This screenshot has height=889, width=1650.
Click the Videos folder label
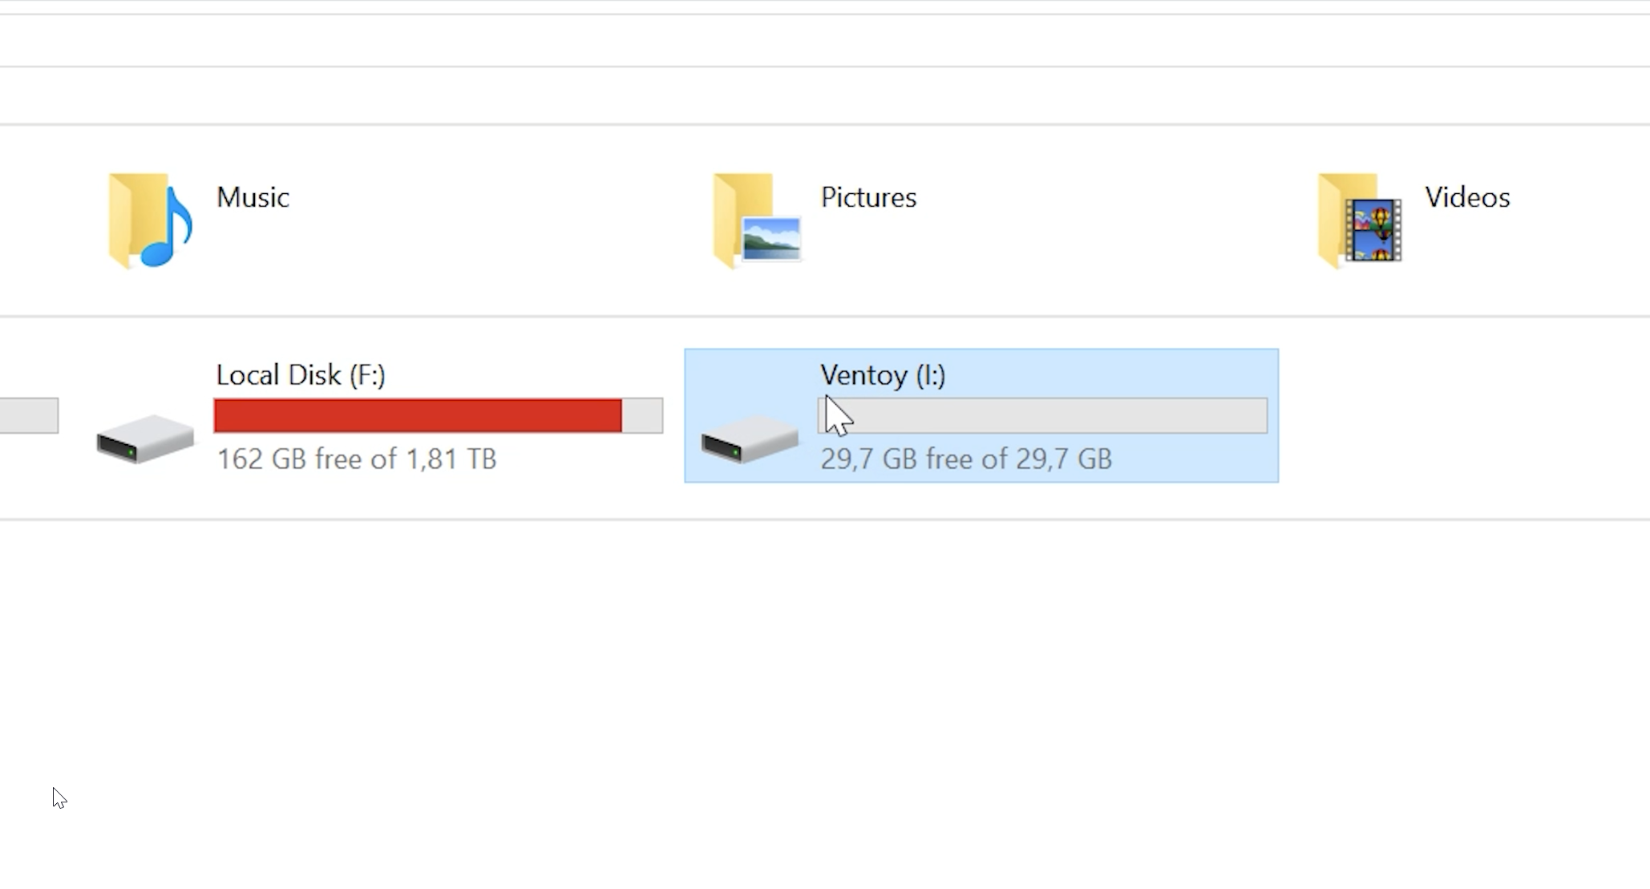click(x=1467, y=197)
